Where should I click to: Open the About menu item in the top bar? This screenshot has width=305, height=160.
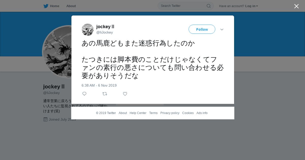71,6
